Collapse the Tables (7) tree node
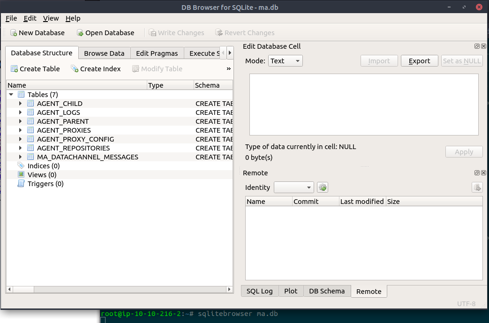The height and width of the screenshot is (323, 489). tap(11, 95)
